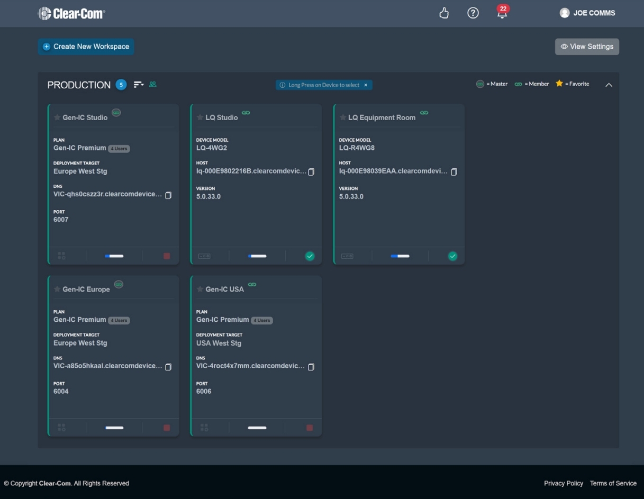644x499 pixels.
Task: Click the Master legend entry
Action: tap(492, 84)
